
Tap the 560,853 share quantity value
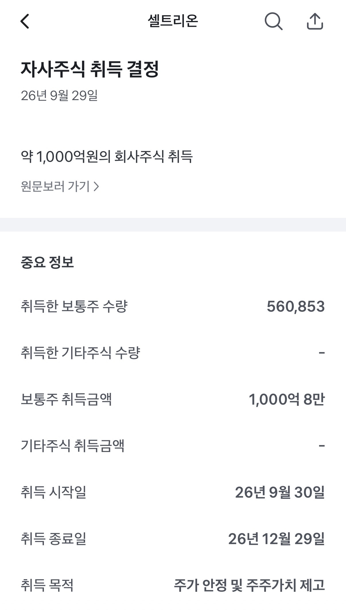(296, 306)
